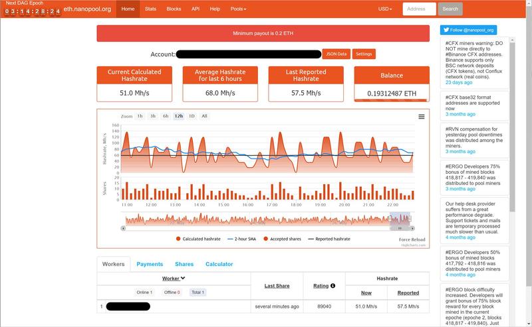Filter workers by Total 1
532x327 pixels.
pos(198,292)
